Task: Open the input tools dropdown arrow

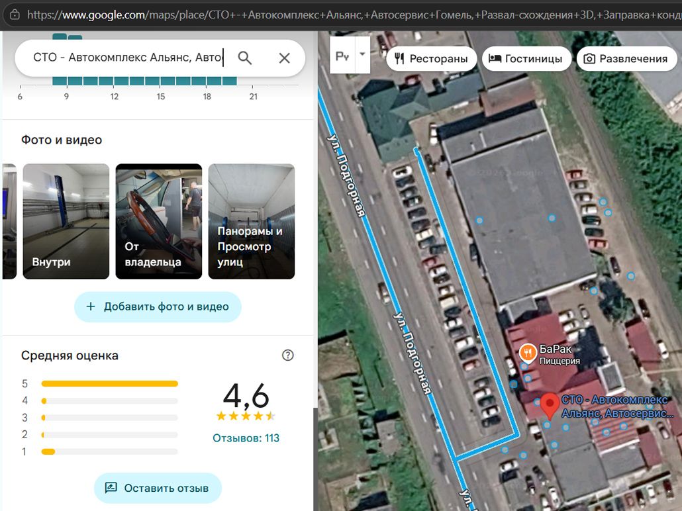Action: [x=362, y=55]
